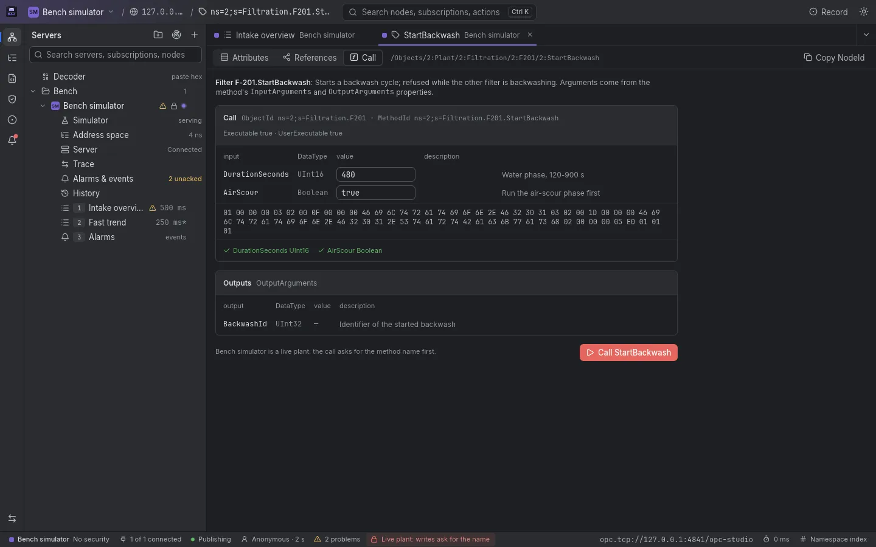Screen dimensions: 876x547
Task: Open the References tab
Action: (x=310, y=58)
